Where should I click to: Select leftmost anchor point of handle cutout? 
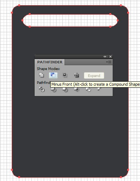pyautogui.click(x=22, y=21)
